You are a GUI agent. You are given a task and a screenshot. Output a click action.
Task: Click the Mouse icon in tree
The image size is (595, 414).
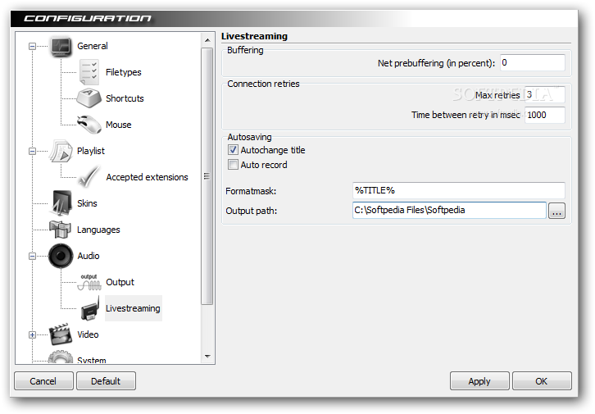click(89, 125)
